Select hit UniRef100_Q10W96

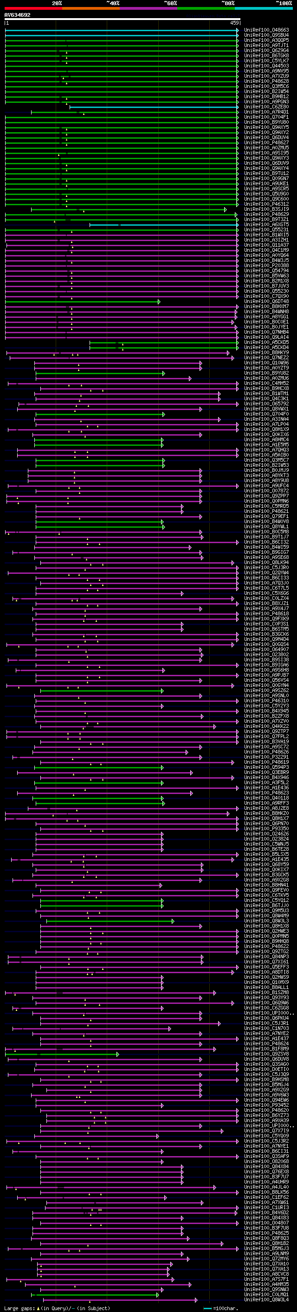click(266, 363)
